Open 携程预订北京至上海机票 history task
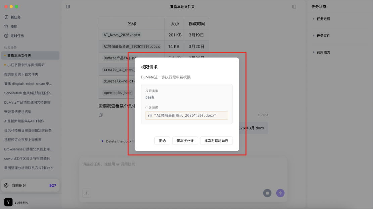Image resolution: width=373 pixels, height=209 pixels. 23,140
